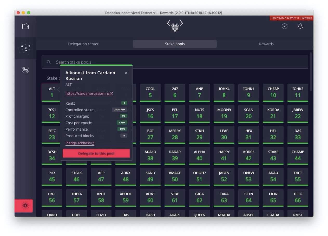Open the cardanorussian.ru link
Screen dimensions: 328x236
(89, 93)
